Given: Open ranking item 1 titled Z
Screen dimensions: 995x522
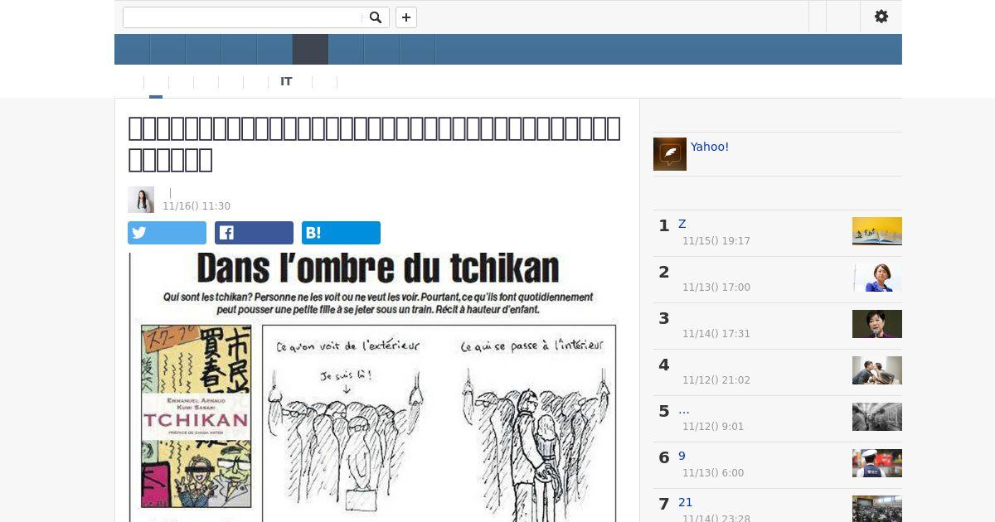Looking at the screenshot, I should (682, 224).
